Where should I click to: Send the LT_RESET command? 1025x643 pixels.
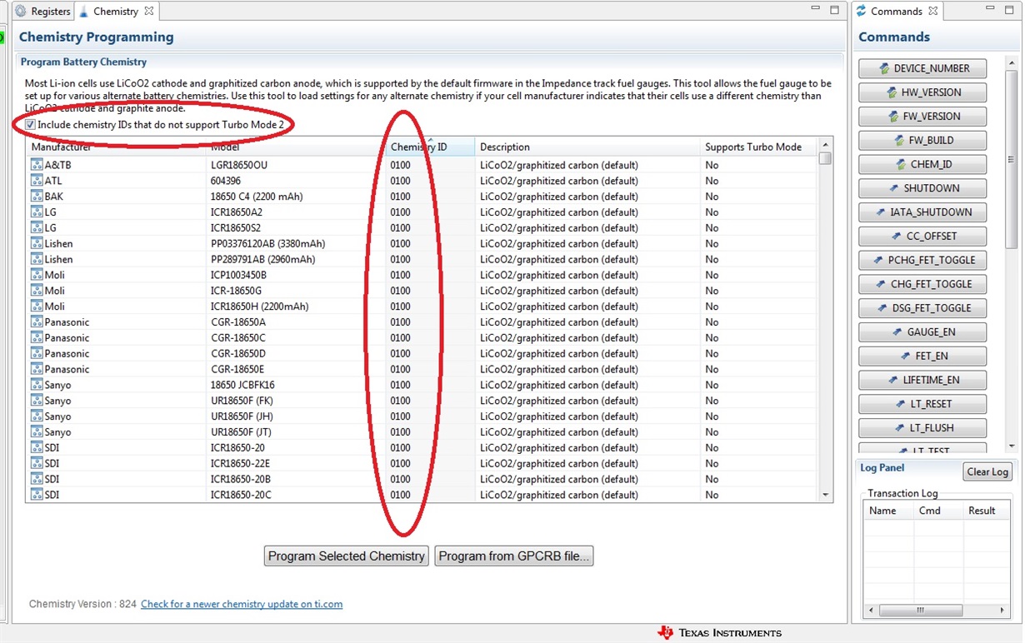[x=922, y=404]
